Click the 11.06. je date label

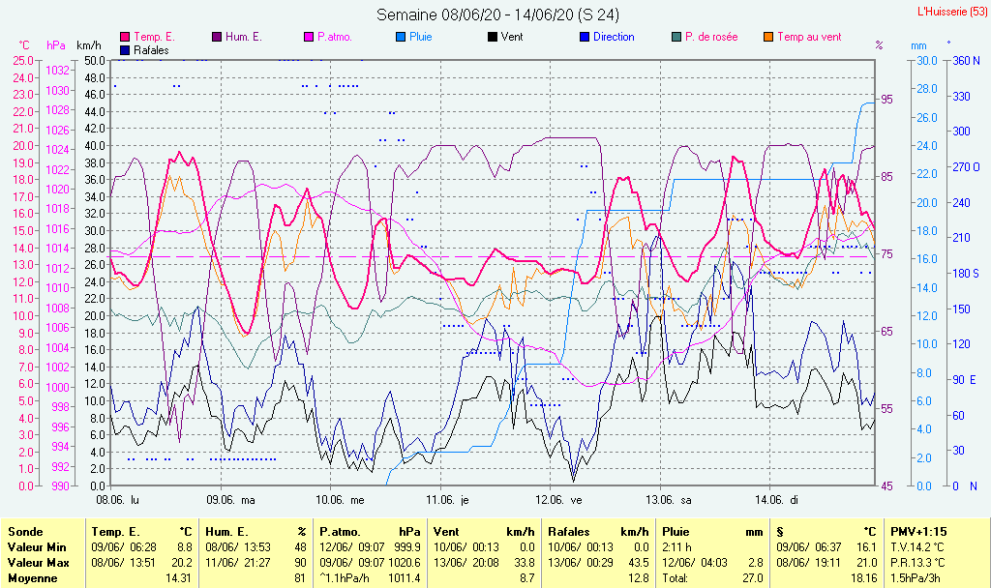[x=447, y=500]
